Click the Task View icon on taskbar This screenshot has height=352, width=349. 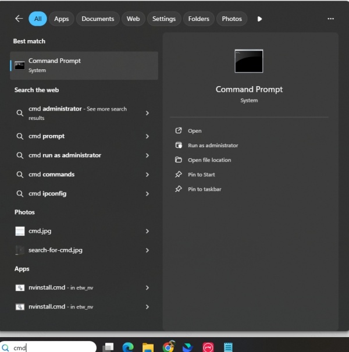108,347
